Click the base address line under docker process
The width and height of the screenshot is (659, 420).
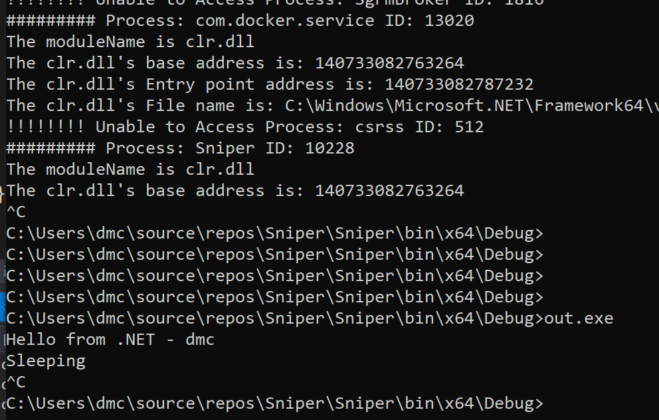pyautogui.click(x=235, y=63)
